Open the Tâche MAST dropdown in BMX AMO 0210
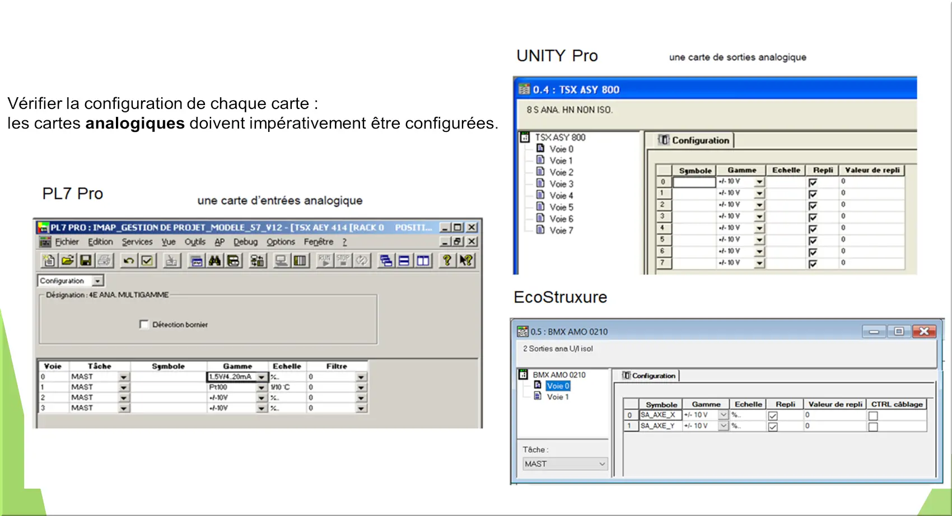Image resolution: width=952 pixels, height=516 pixels. click(565, 463)
